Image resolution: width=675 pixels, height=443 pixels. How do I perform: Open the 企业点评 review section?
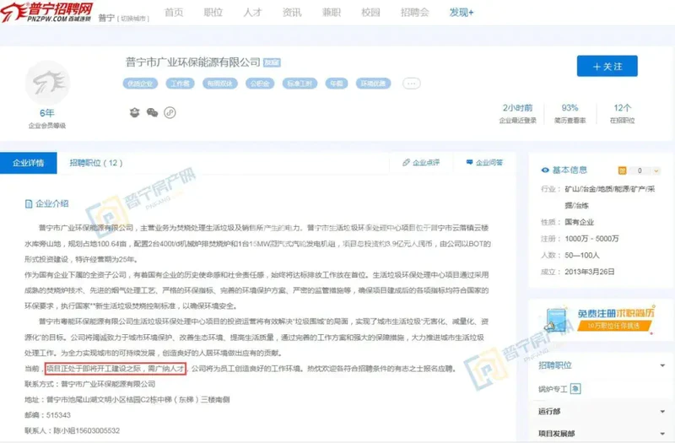[x=421, y=162]
